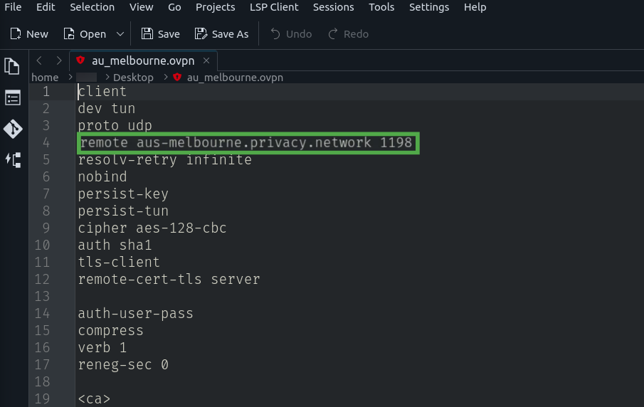Open the Tools menu
Image resolution: width=644 pixels, height=407 pixels.
point(381,7)
